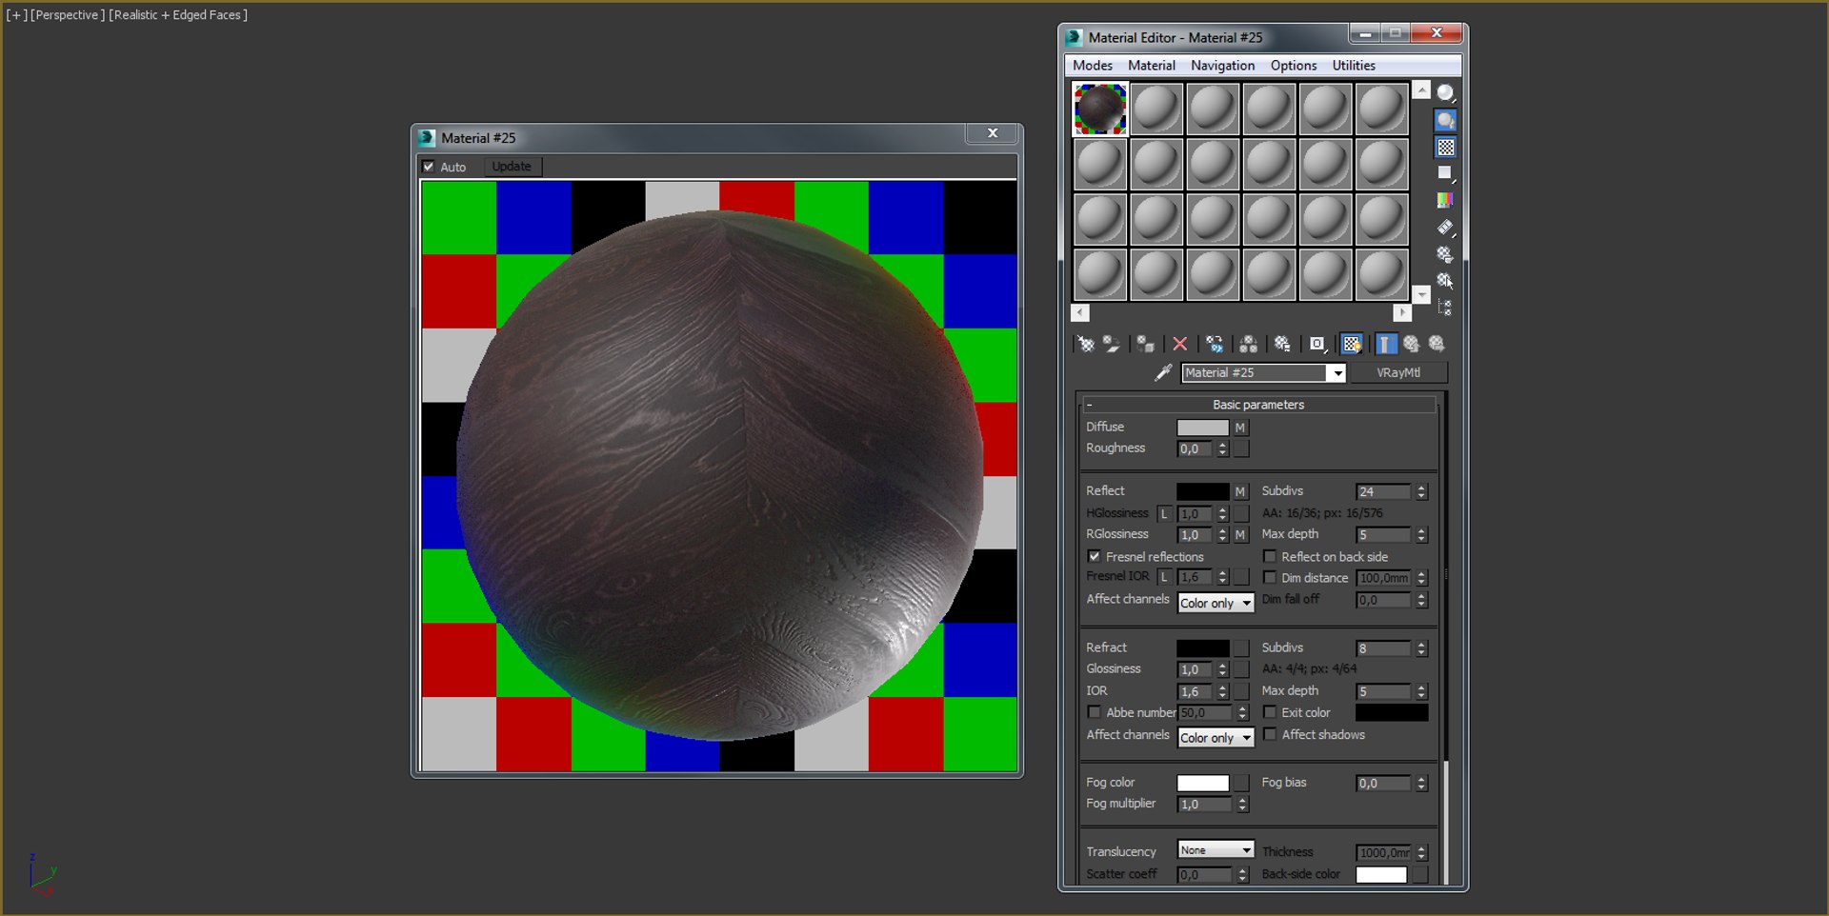1829x916 pixels.
Task: Click the Get Material icon
Action: pos(1086,345)
